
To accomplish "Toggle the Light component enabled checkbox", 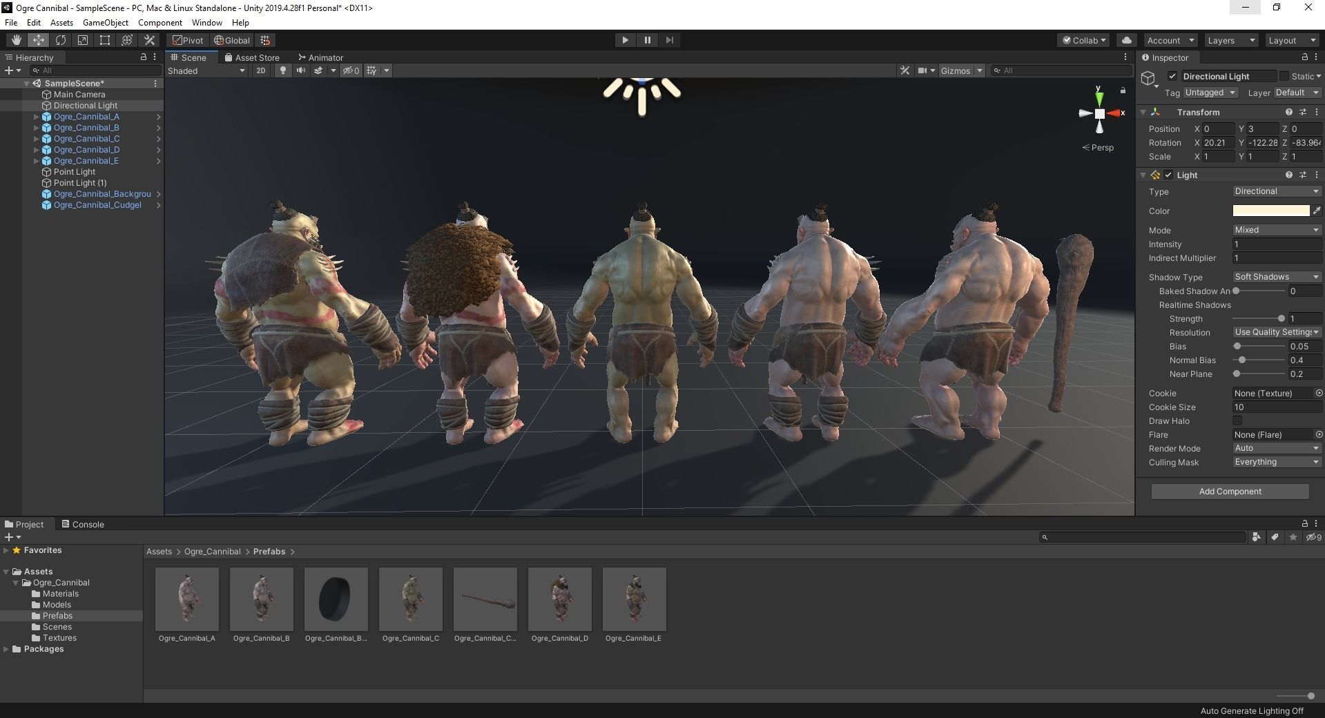I will [x=1168, y=175].
